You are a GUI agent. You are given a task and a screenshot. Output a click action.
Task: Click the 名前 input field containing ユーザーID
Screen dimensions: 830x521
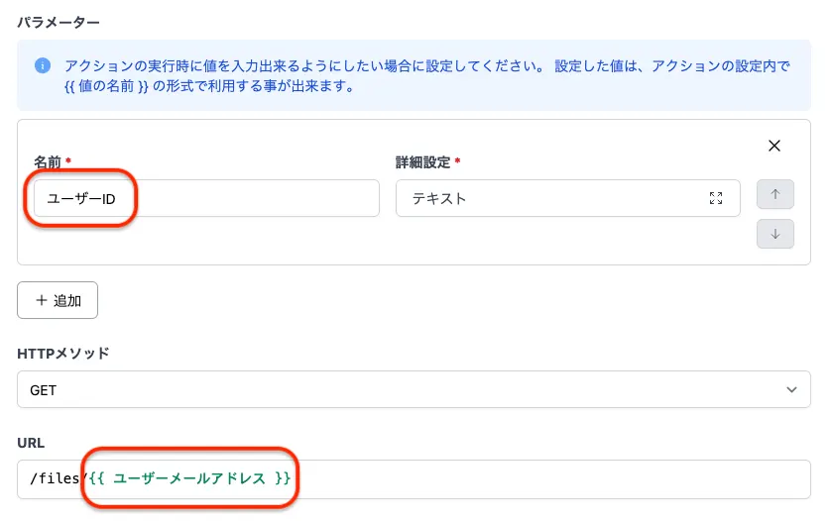click(x=206, y=198)
